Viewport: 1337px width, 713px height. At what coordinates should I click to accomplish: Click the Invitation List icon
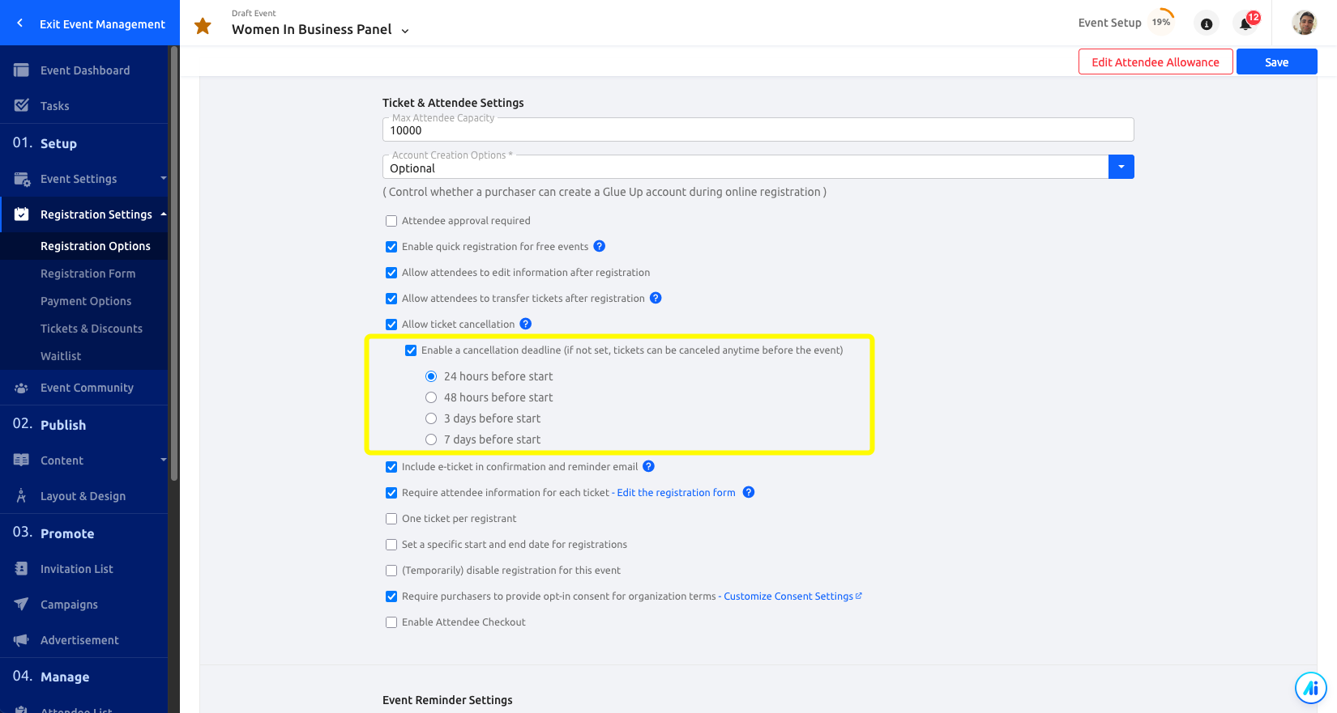[22, 569]
